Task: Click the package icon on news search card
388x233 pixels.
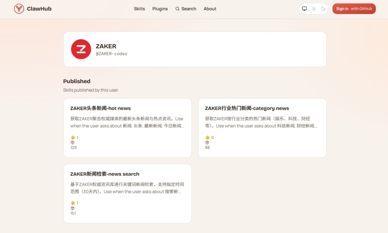Action: [72, 208]
